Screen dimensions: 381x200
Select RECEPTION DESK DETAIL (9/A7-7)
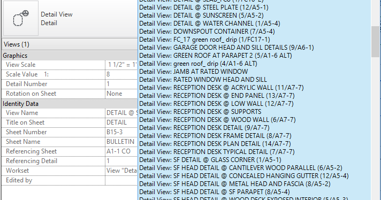click(x=204, y=128)
